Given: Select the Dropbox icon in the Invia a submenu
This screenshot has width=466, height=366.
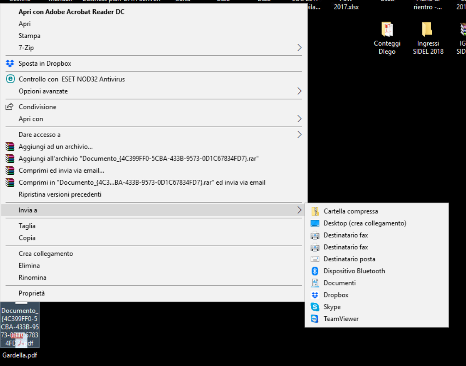Looking at the screenshot, I should click(315, 295).
